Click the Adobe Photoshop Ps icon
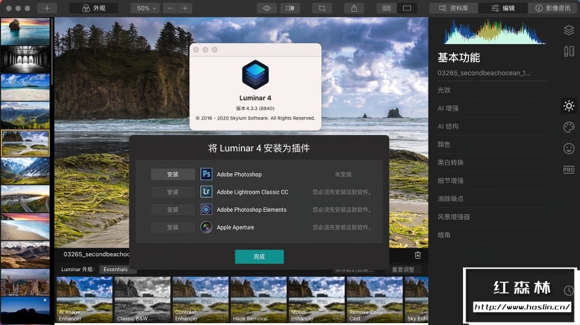The image size is (580, 325). (206, 174)
